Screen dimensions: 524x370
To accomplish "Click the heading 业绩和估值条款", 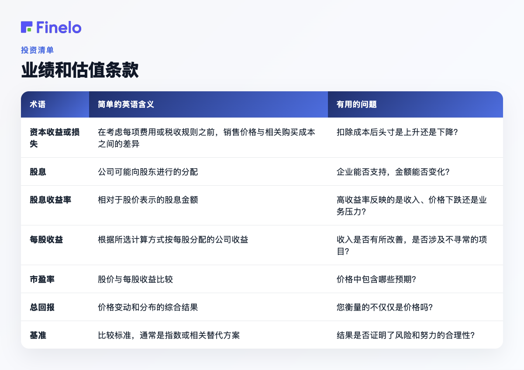I will tap(80, 70).
